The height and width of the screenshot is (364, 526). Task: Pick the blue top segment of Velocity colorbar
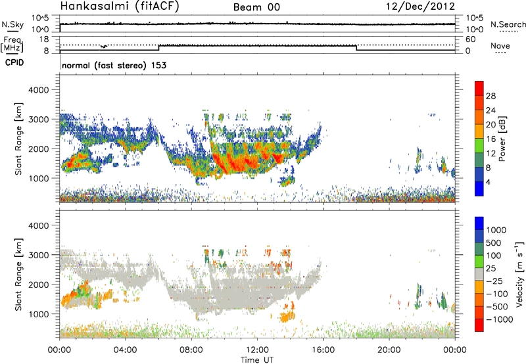(x=479, y=223)
